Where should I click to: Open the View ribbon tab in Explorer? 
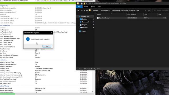pos(99,7)
